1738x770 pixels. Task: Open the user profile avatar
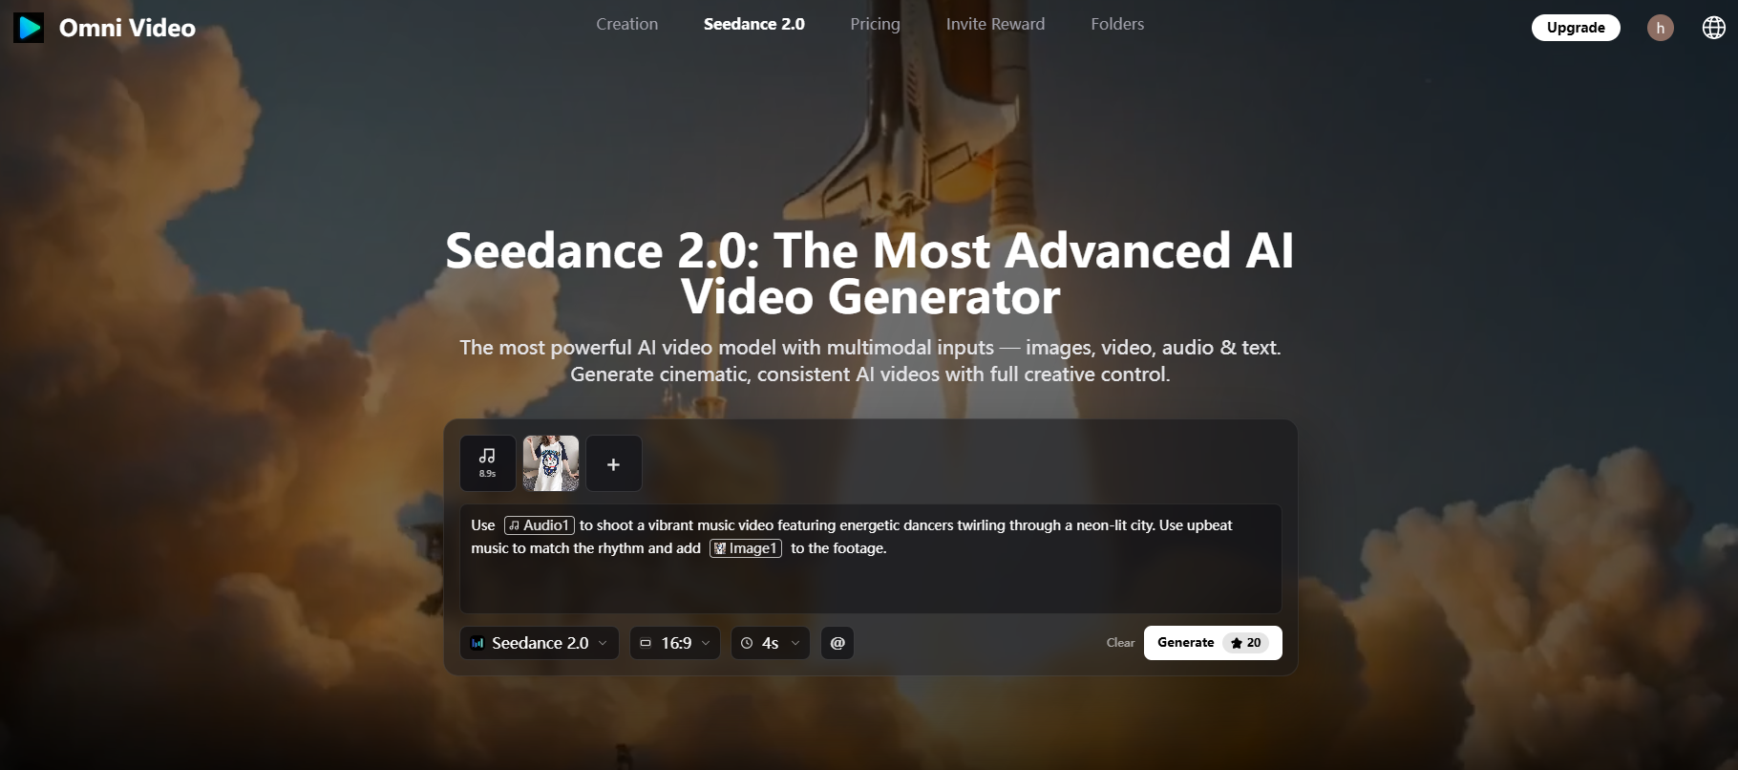pos(1660,28)
